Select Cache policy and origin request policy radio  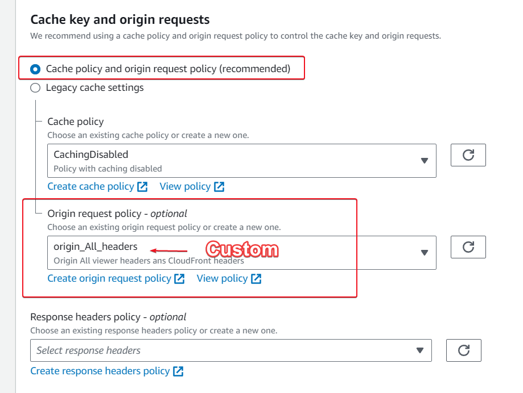tap(35, 69)
